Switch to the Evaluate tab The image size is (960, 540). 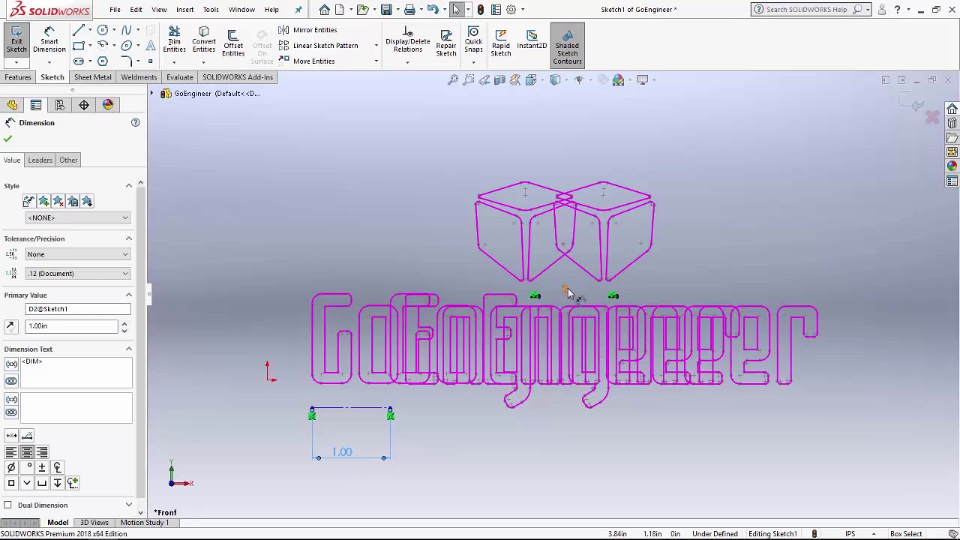pyautogui.click(x=180, y=77)
